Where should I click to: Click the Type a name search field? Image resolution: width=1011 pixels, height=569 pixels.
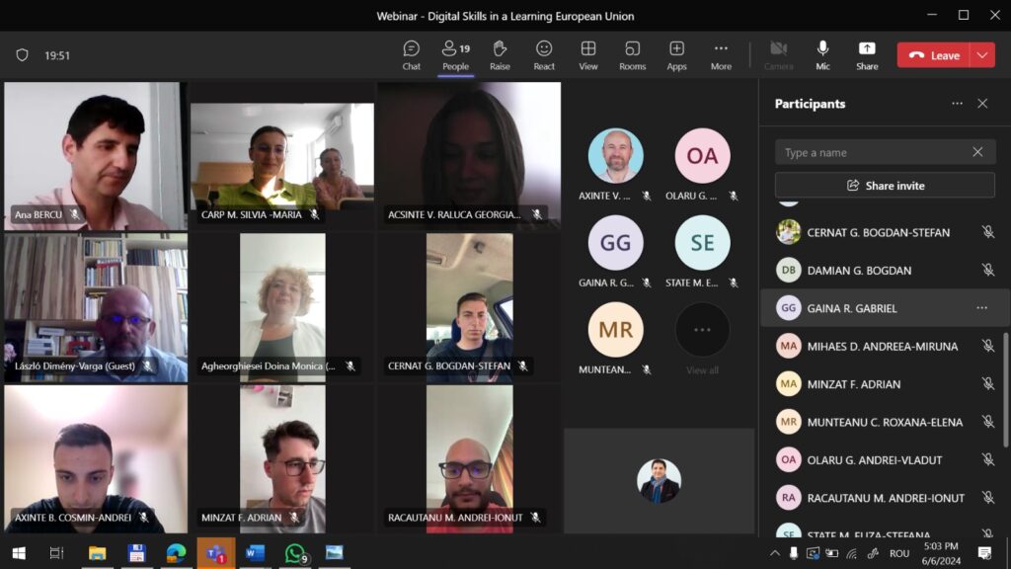point(885,152)
